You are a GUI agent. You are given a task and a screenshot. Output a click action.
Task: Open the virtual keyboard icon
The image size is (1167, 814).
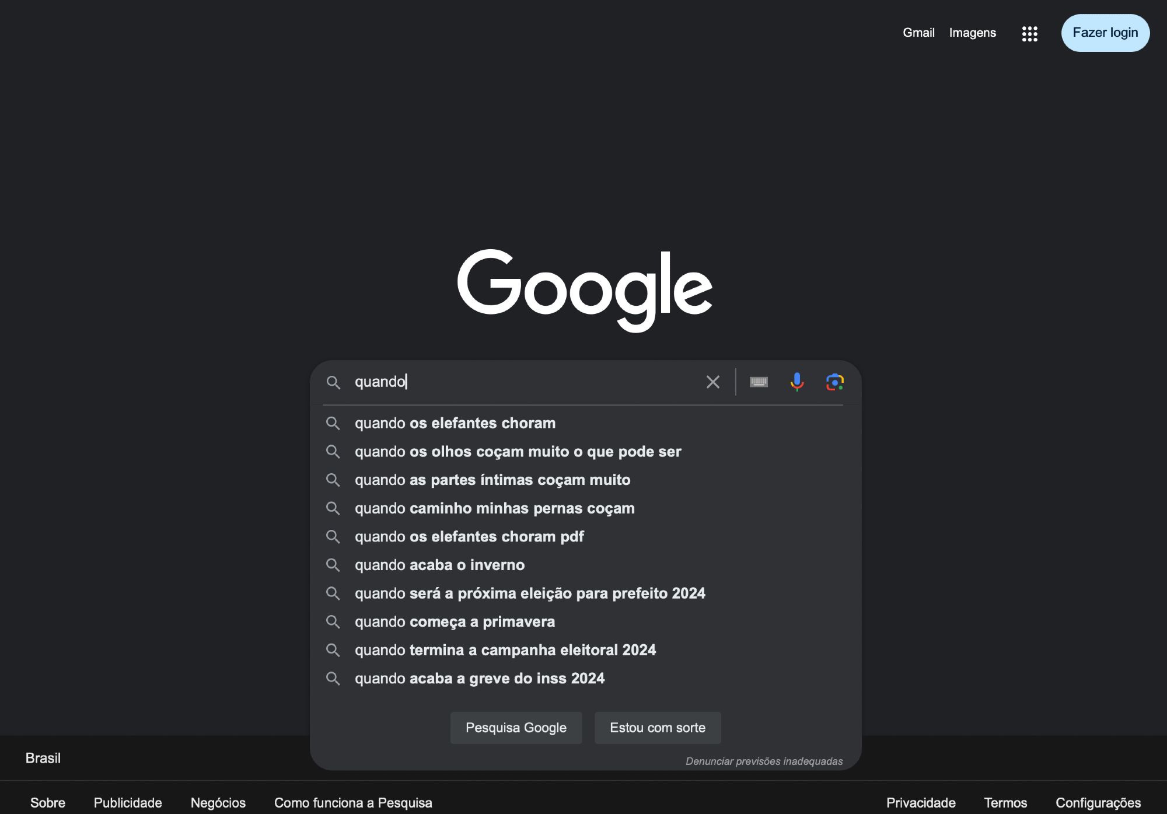759,382
